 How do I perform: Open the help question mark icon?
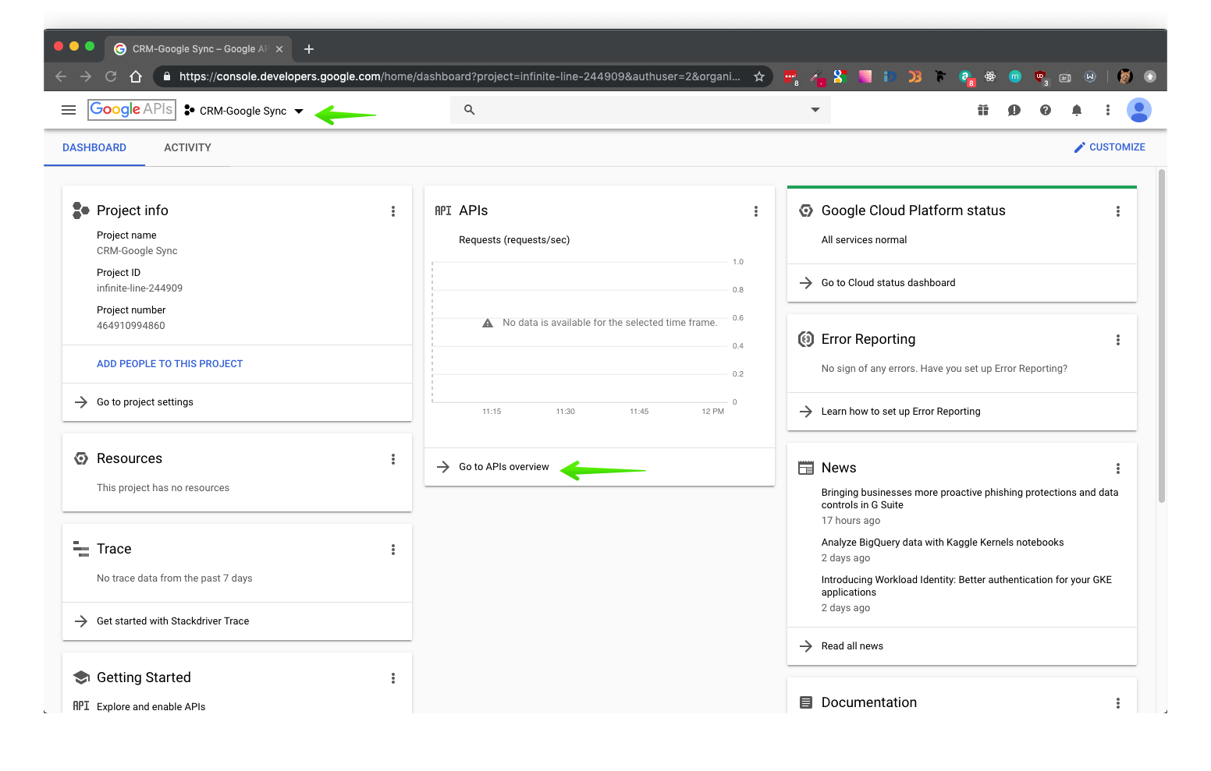point(1046,110)
